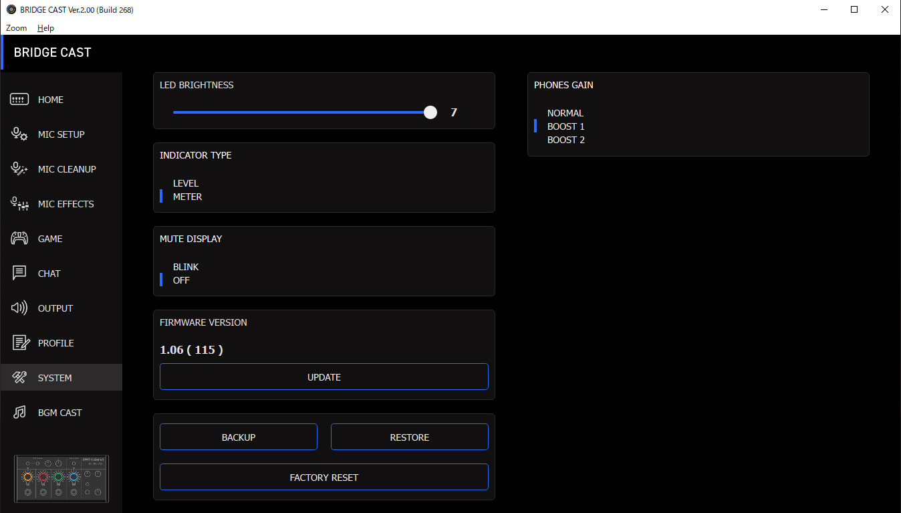The height and width of the screenshot is (513, 901).
Task: Select NORMAL phones gain
Action: [x=565, y=113]
